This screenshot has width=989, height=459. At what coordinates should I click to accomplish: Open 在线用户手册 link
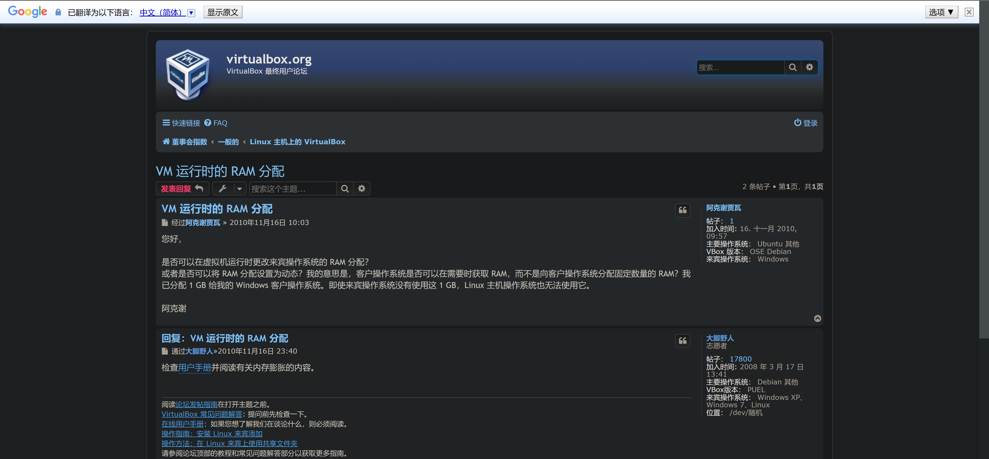[x=183, y=424]
